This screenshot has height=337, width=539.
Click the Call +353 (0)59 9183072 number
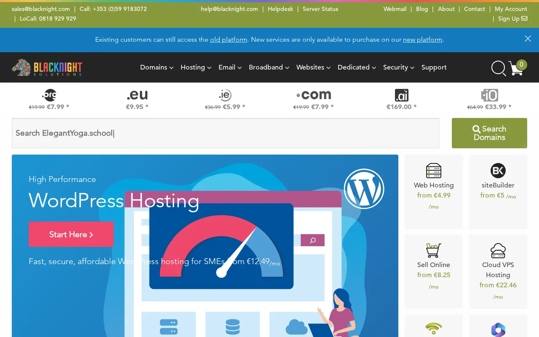pos(113,9)
